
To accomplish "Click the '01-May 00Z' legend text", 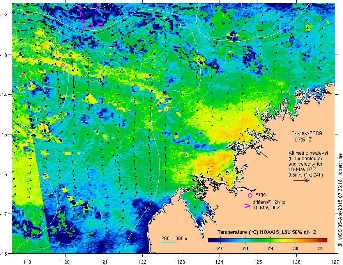I will click(x=266, y=207).
